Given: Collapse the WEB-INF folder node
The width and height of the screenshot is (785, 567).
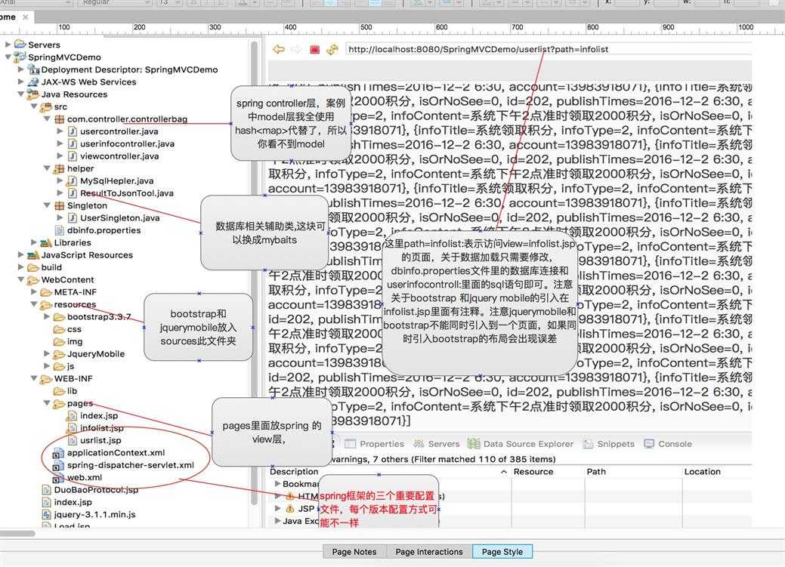Looking at the screenshot, I should tap(34, 379).
